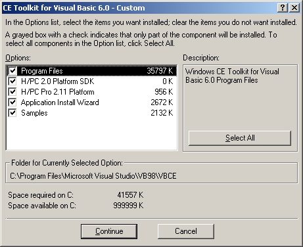Click the help question mark icon
The height and width of the screenshot is (247, 303).
click(x=283, y=8)
